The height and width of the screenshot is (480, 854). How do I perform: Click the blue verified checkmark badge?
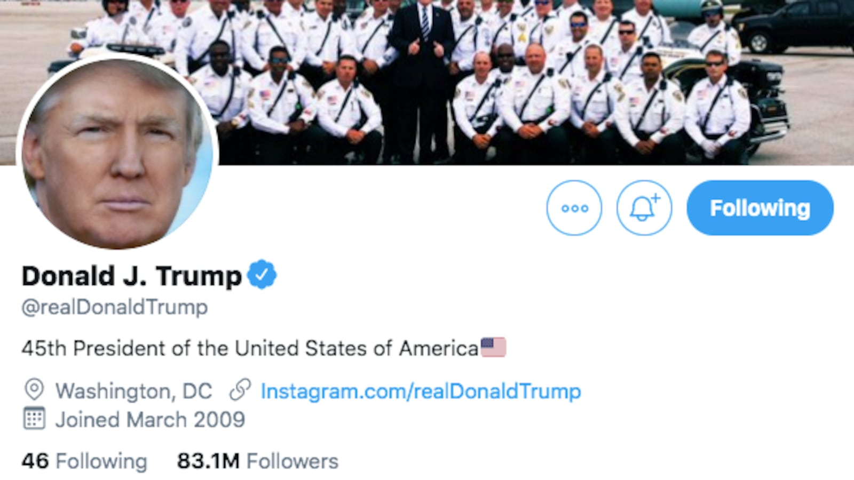262,275
